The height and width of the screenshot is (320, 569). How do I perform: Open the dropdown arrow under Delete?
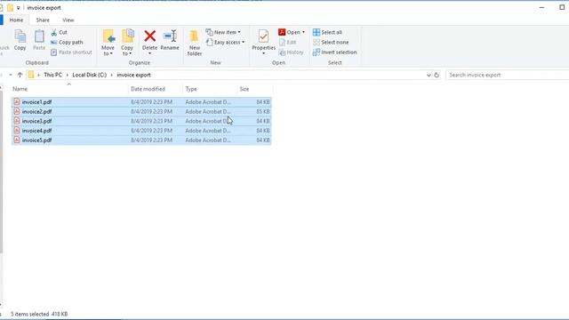[149, 53]
